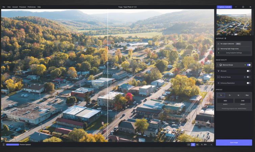This screenshot has width=255, height=152.
Task: Click the Sharpen triangle icon
Action: 219,71
